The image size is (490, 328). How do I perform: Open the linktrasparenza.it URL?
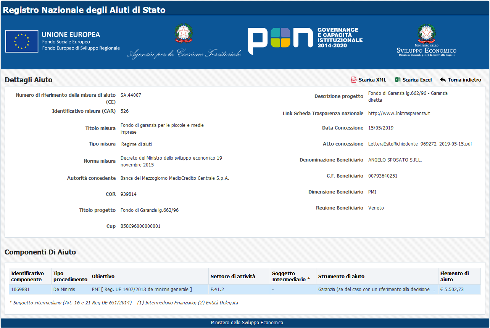pyautogui.click(x=399, y=114)
